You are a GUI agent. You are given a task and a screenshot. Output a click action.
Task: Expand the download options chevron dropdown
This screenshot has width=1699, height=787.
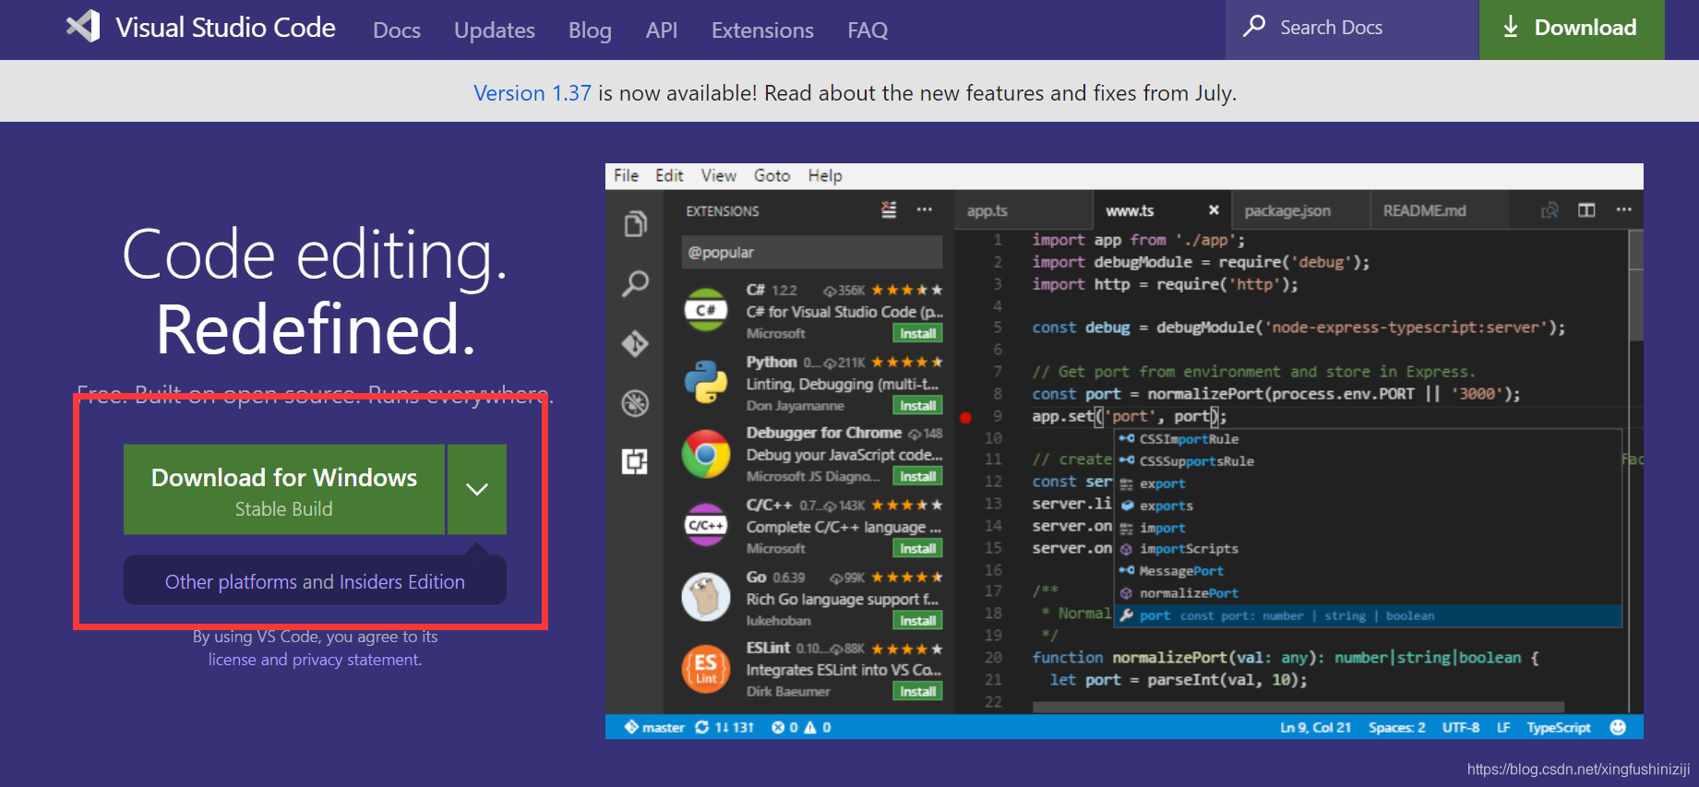477,490
